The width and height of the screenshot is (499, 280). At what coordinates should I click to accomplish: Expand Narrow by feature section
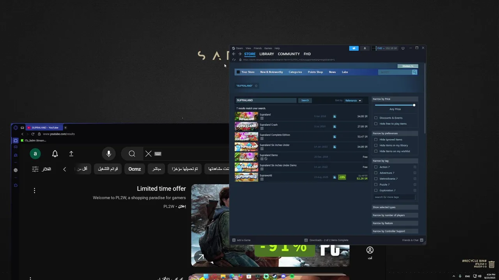395,223
